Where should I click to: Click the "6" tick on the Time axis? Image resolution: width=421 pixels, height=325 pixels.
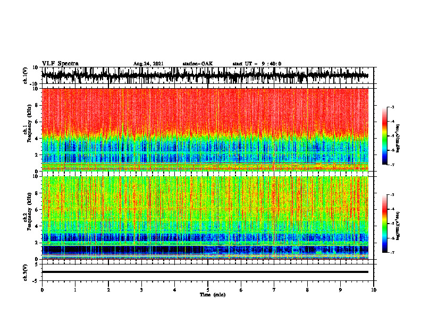(241, 290)
